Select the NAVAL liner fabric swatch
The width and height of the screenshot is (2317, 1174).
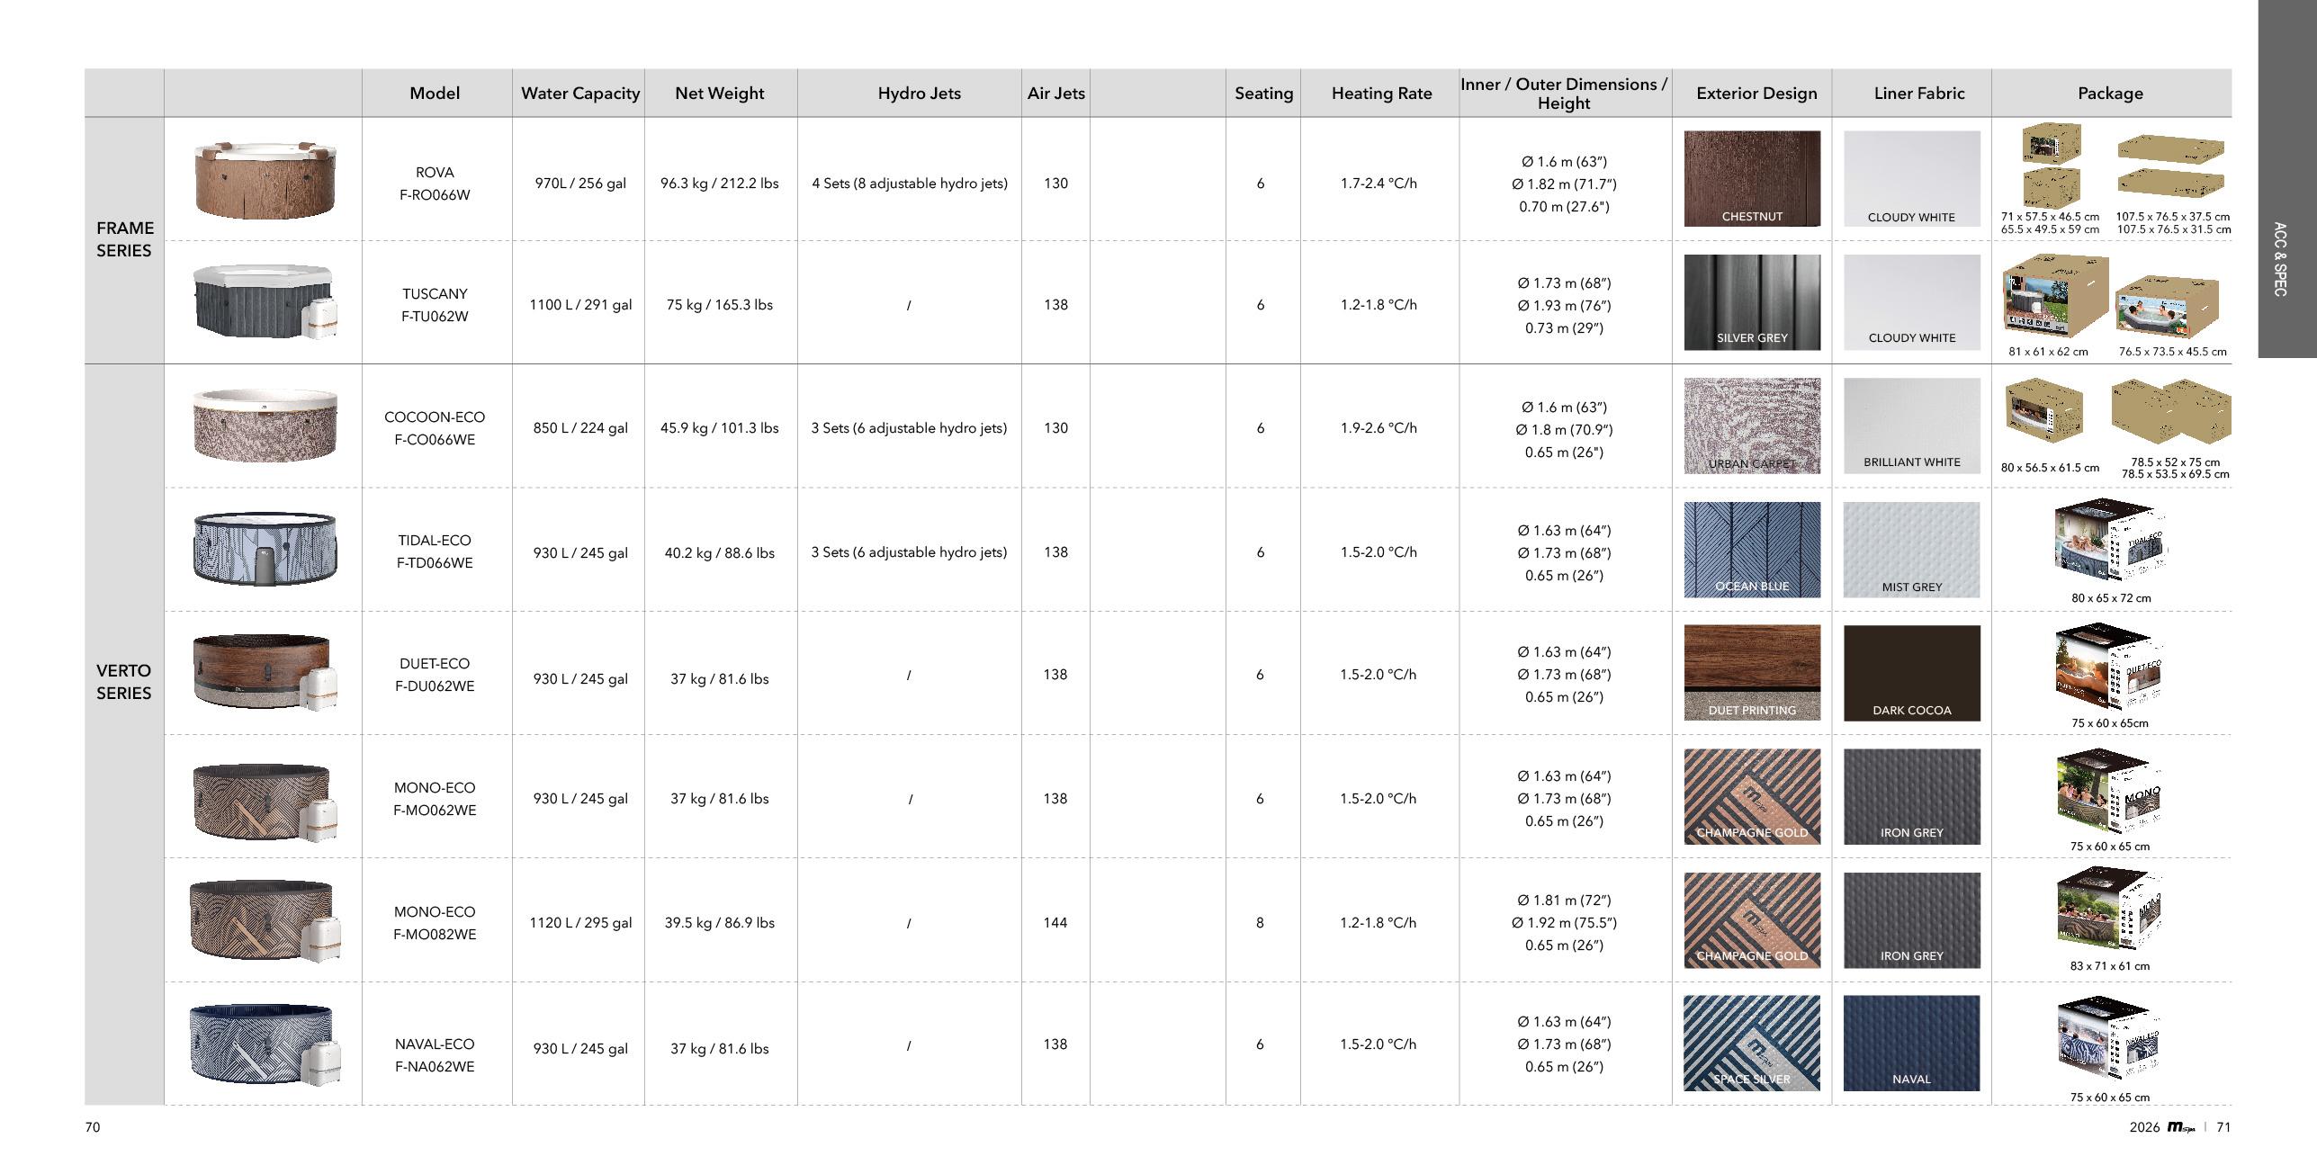pos(1911,1042)
